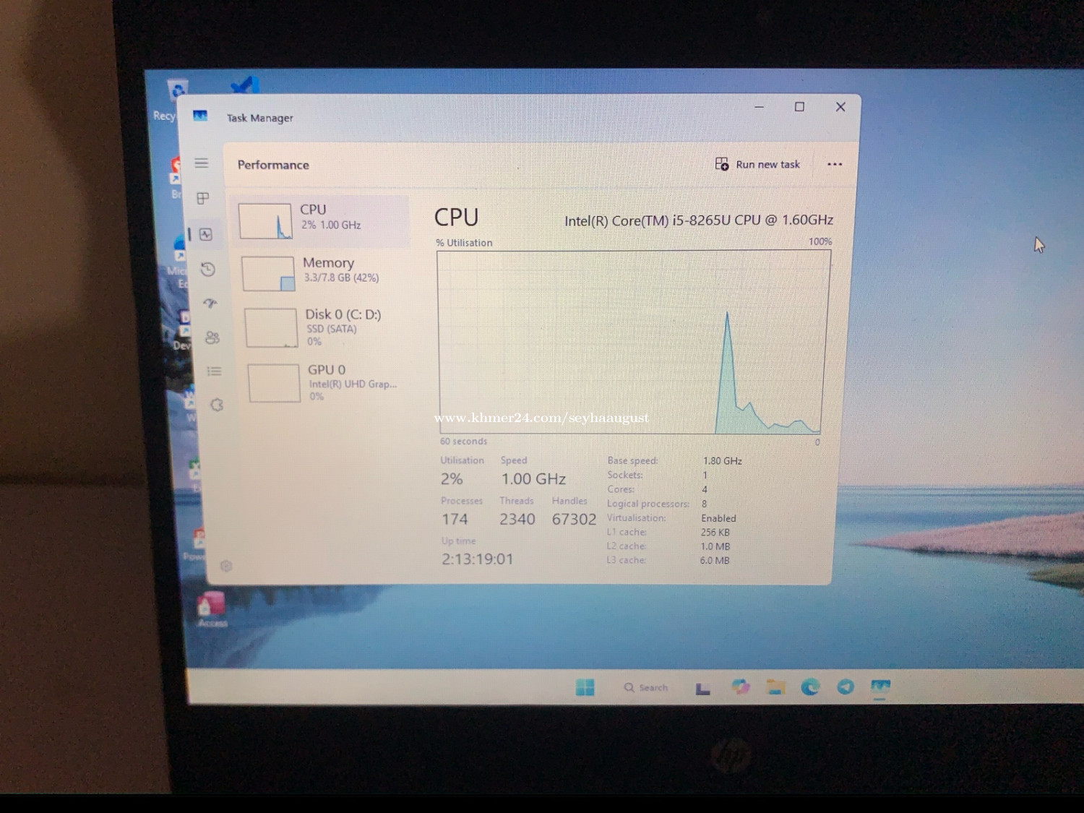
Task: Click the taskbar Search box
Action: point(646,688)
